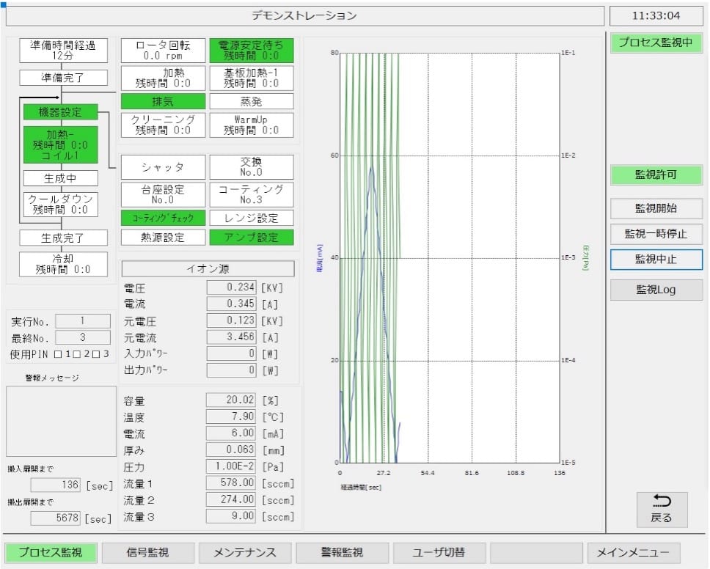
Task: Click the 監視開始 button
Action: pyautogui.click(x=656, y=209)
